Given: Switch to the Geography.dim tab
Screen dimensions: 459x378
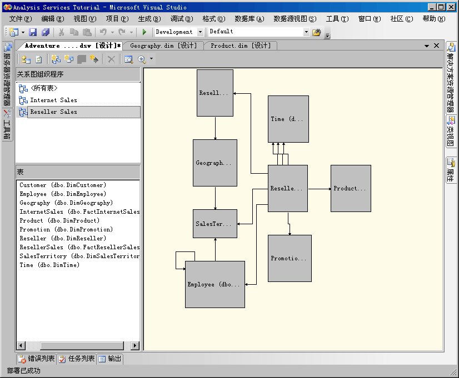Looking at the screenshot, I should pos(163,46).
